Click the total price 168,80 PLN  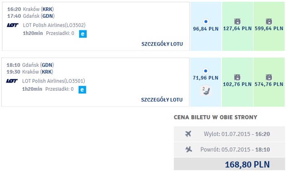click(x=247, y=165)
